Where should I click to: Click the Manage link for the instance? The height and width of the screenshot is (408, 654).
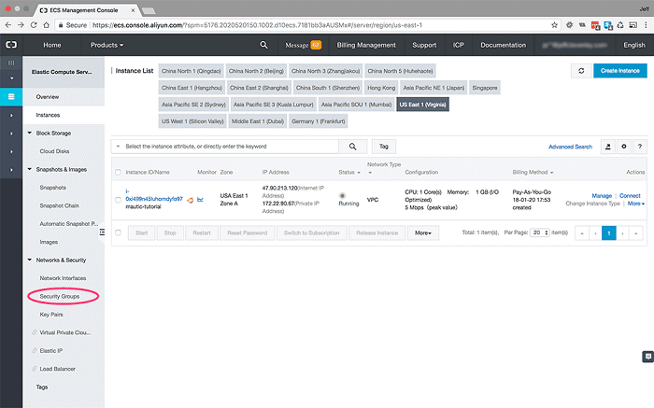602,195
